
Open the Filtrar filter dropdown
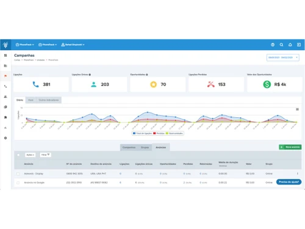pyautogui.click(x=45, y=155)
